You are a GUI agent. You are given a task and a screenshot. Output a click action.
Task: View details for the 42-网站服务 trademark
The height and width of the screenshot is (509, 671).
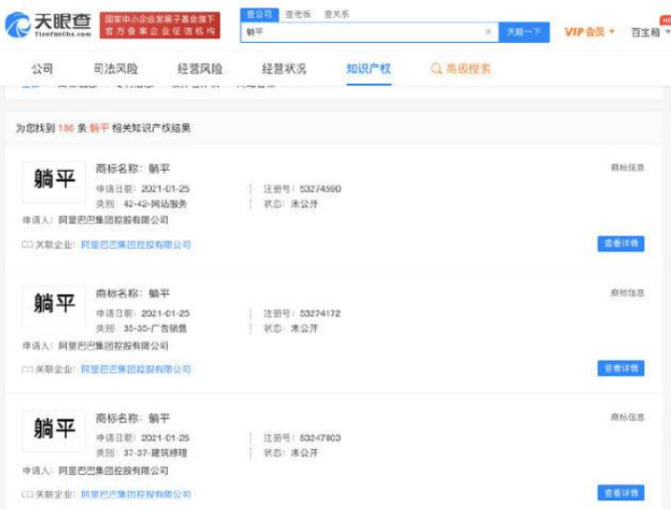621,244
